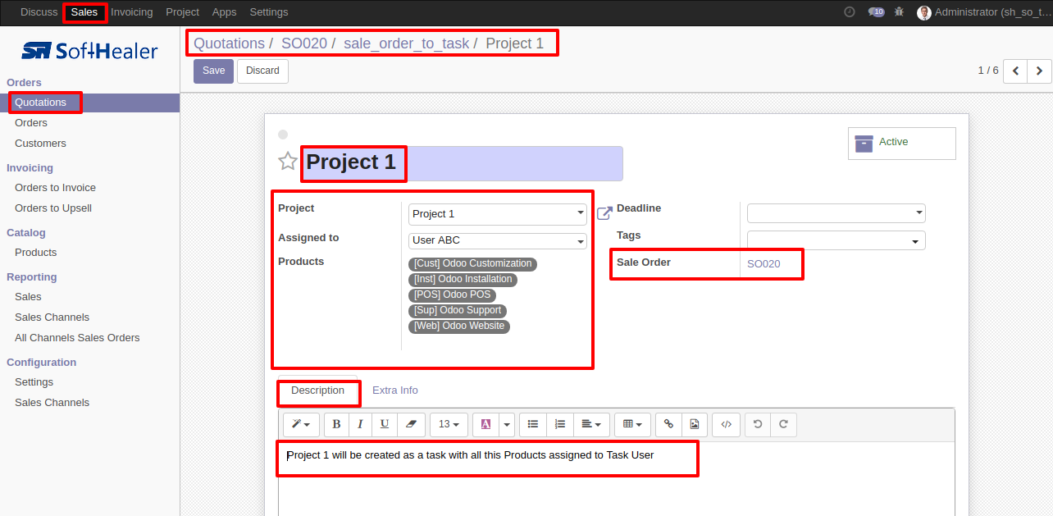This screenshot has height=516, width=1053.
Task: Open the Project menu
Action: pos(182,12)
